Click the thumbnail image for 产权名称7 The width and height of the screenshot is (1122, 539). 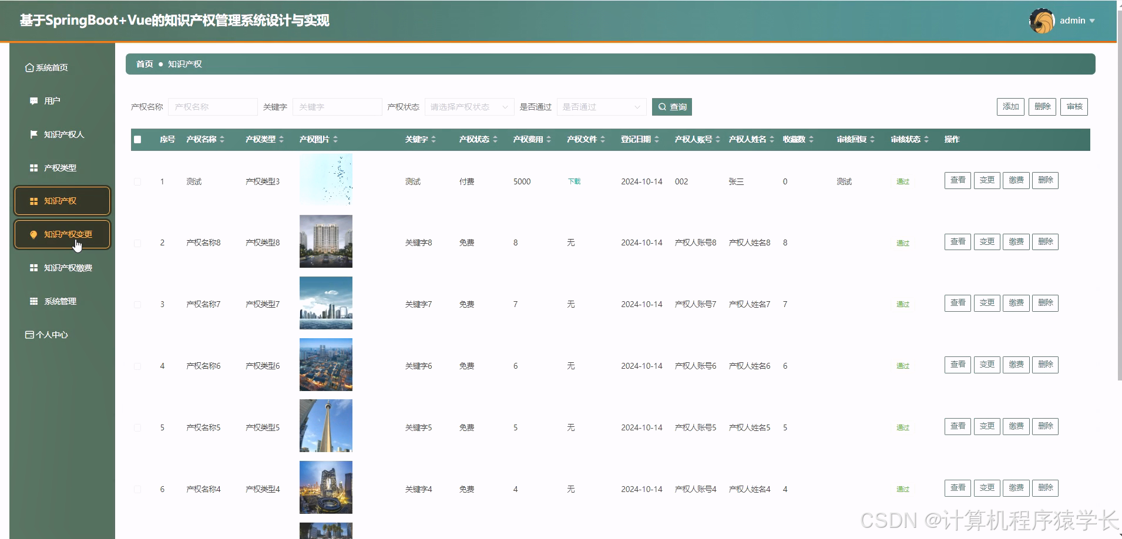pyautogui.click(x=325, y=303)
